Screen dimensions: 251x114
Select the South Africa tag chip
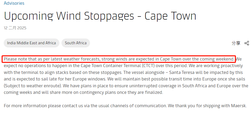click(76, 43)
